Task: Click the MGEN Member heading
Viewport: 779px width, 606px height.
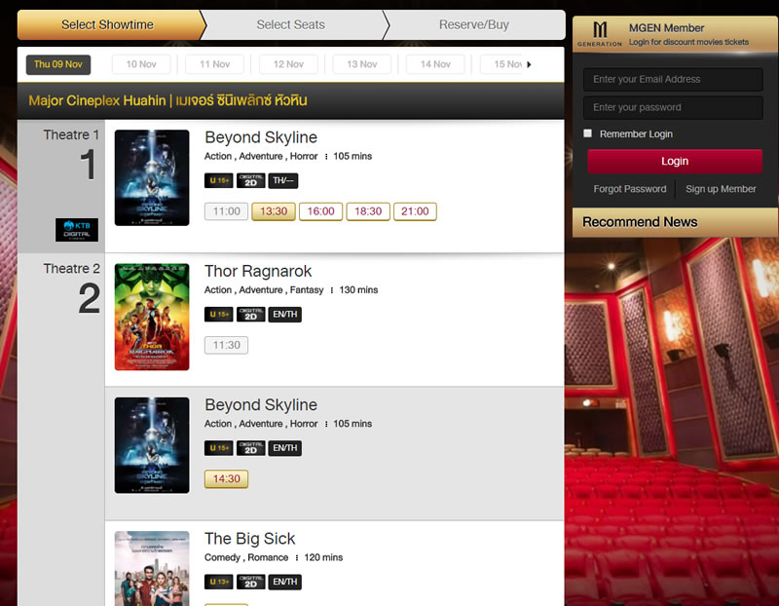Action: pyautogui.click(x=666, y=28)
